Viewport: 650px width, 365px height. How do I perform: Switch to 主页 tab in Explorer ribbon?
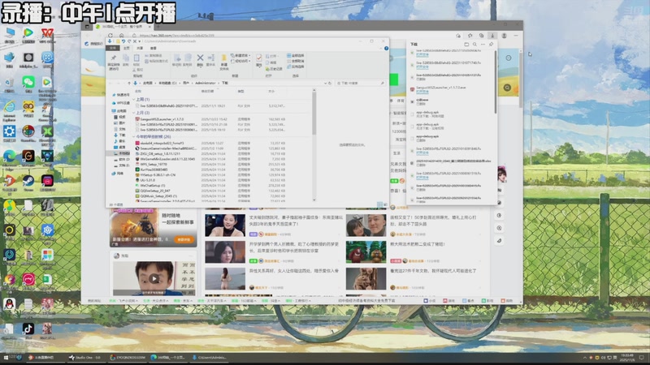[x=127, y=48]
